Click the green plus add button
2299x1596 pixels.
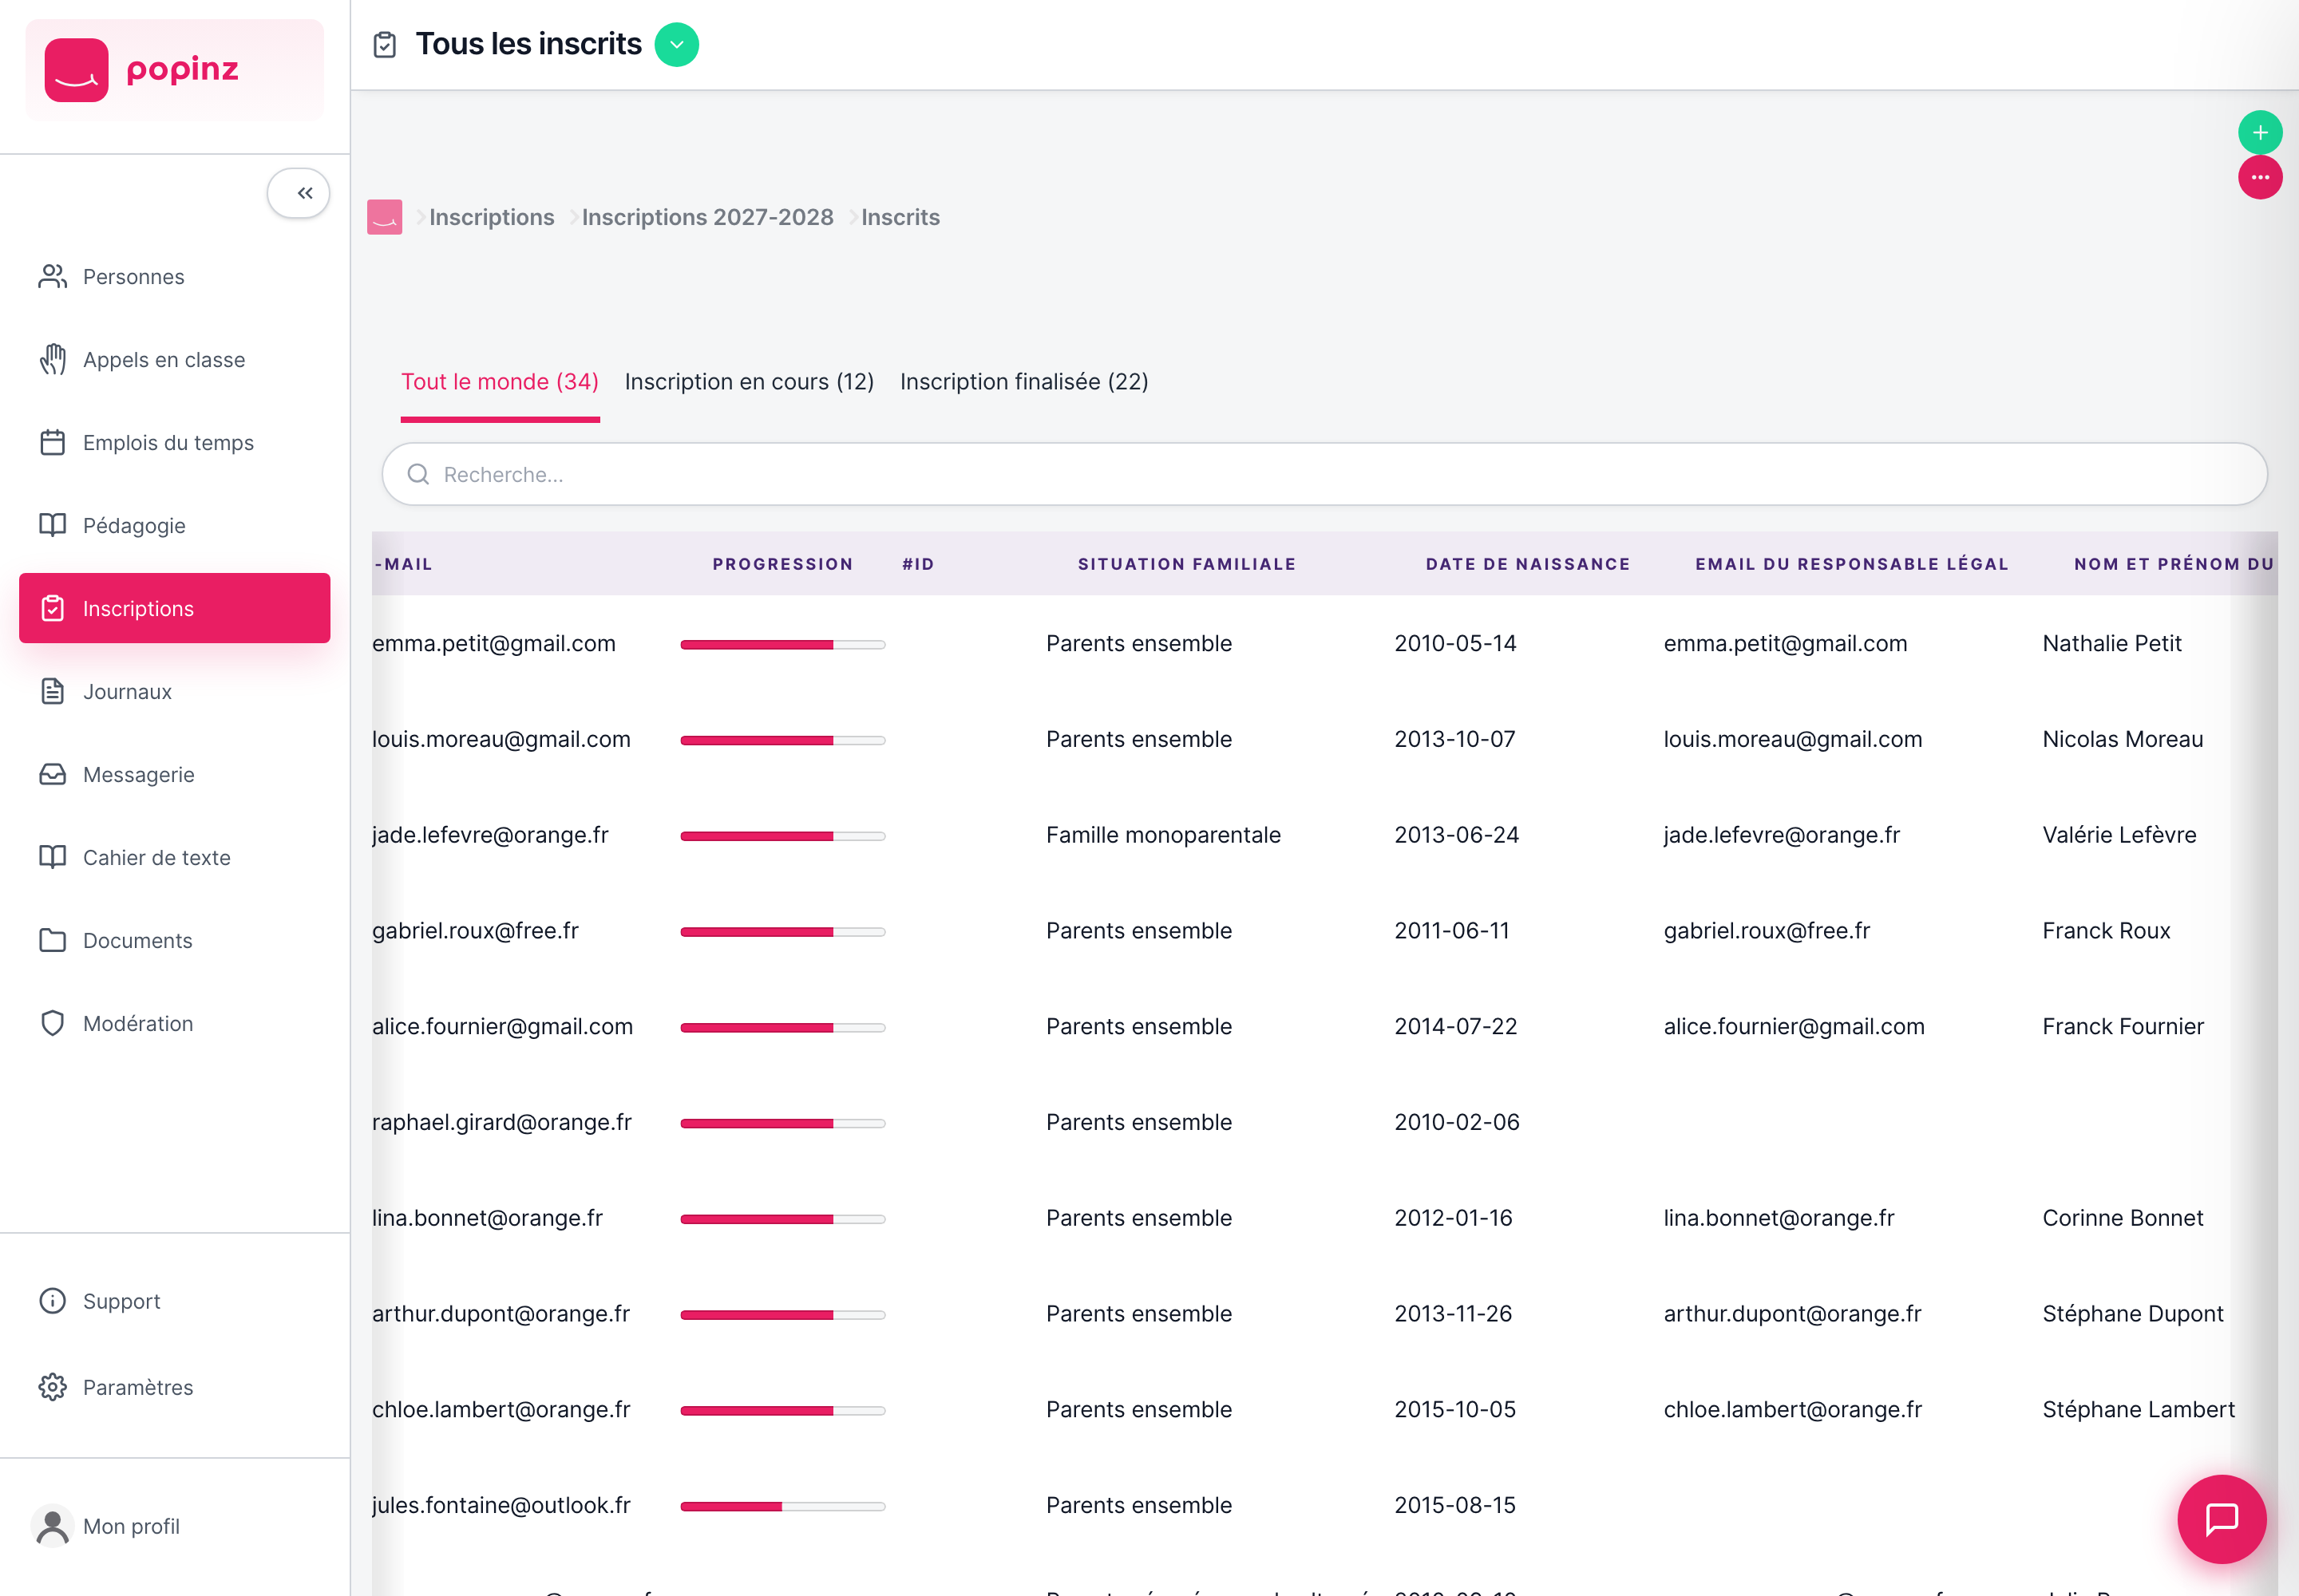click(2259, 132)
